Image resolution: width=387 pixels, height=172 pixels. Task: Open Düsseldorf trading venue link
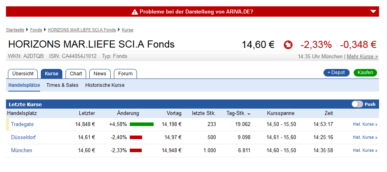pos(23,137)
